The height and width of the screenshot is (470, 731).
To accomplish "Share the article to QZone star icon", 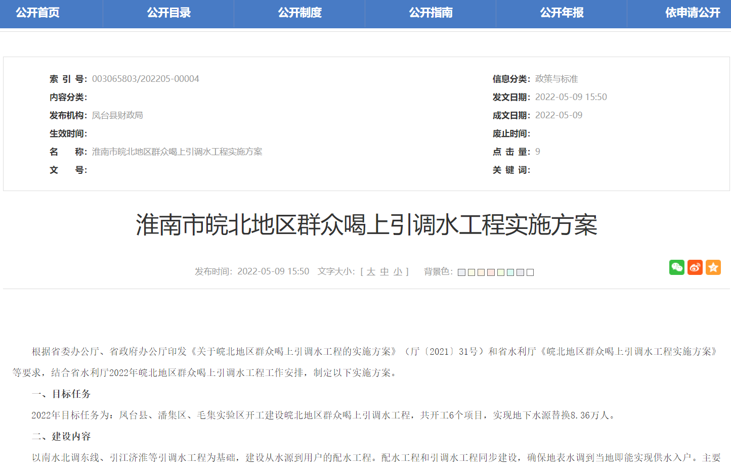I will pos(713,267).
